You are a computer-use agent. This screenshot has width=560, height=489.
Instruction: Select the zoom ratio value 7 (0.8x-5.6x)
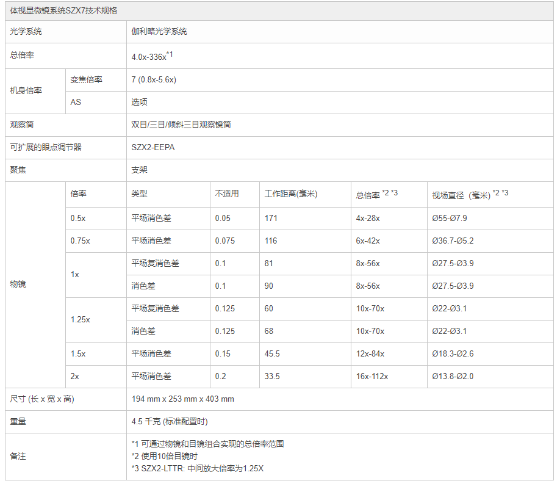pyautogui.click(x=154, y=80)
